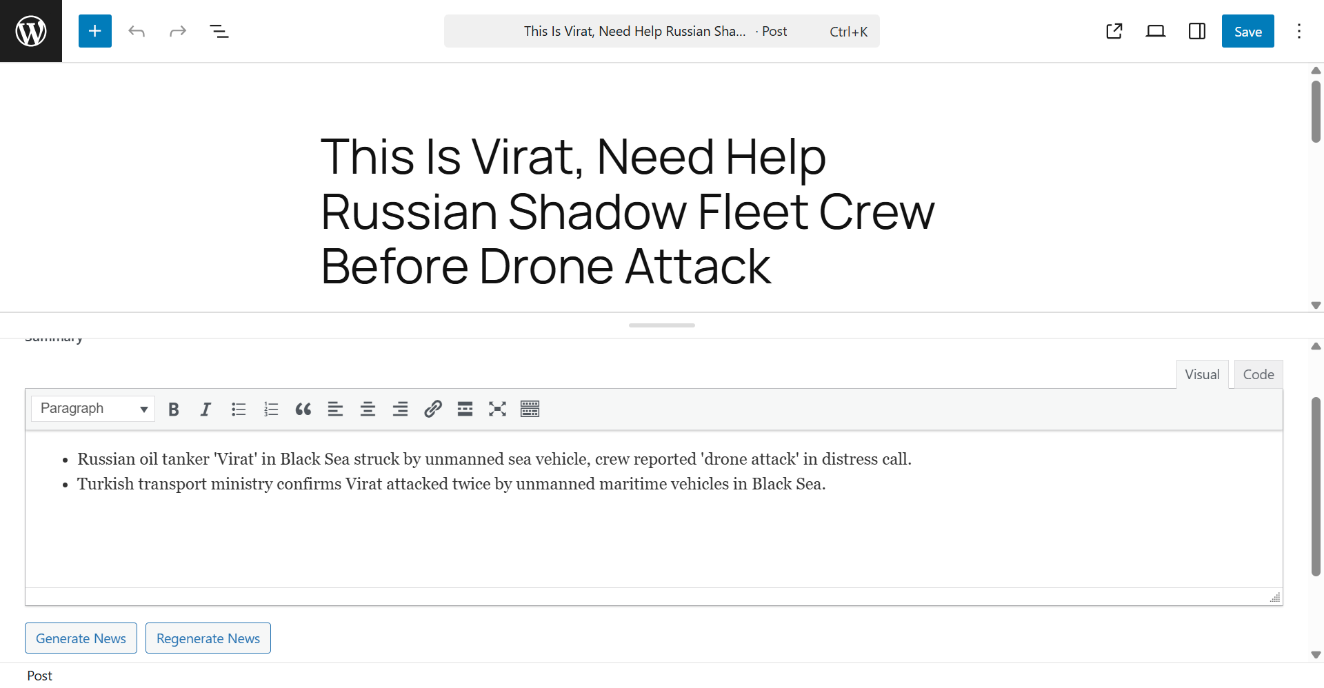
Task: Enter fullscreen editing mode
Action: click(x=497, y=409)
